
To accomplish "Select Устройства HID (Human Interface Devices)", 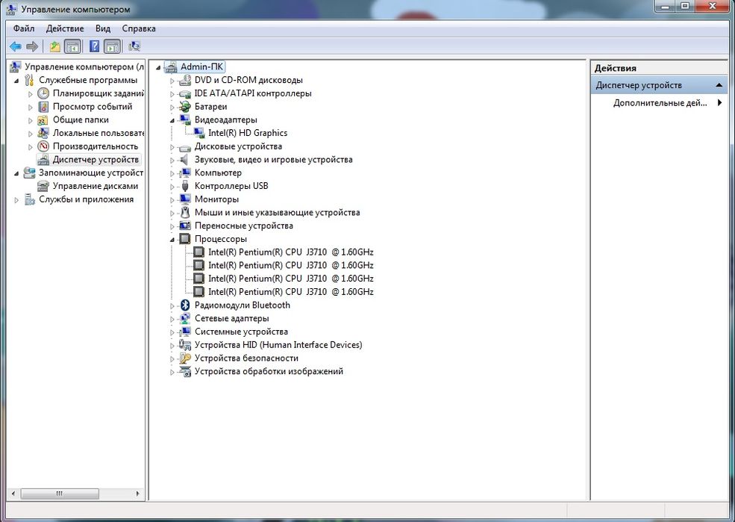I will [x=278, y=345].
